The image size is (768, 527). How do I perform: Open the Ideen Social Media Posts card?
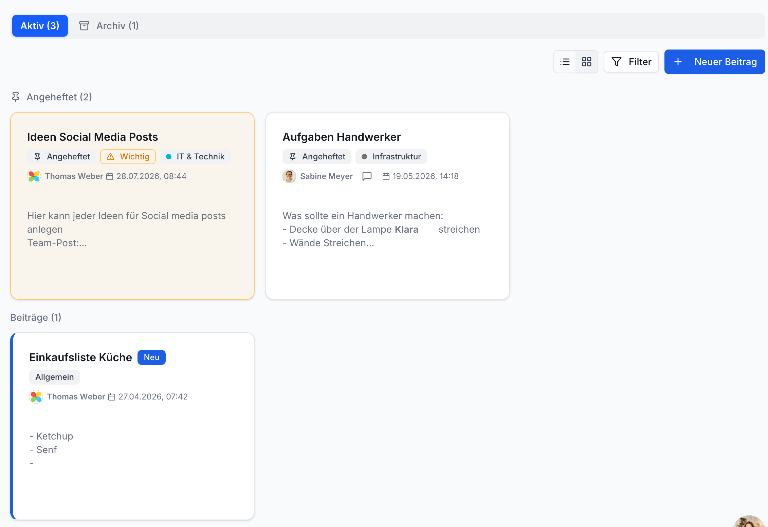pos(132,206)
